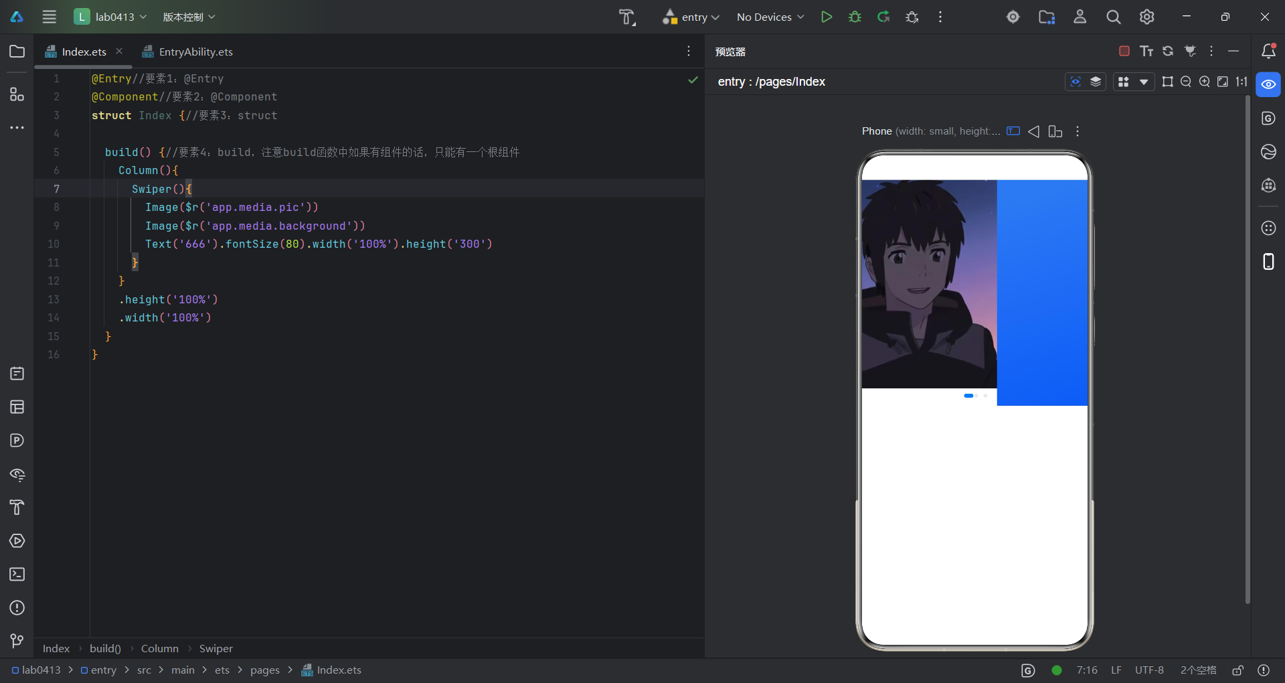Screen dimensions: 1285x683
Task: Click the device switch icon beside Phone
Action: coord(1055,131)
